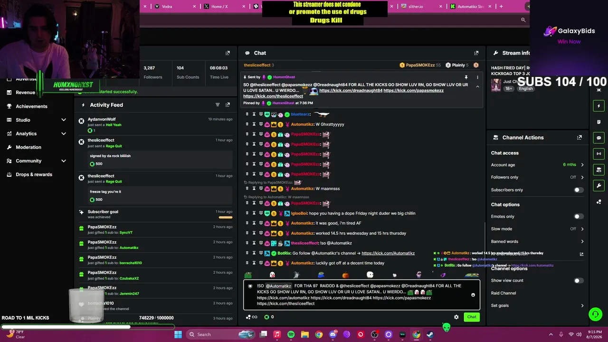608x342 pixels.
Task: Open taskbar clock showing 9:15 PM
Action: [x=594, y=334]
